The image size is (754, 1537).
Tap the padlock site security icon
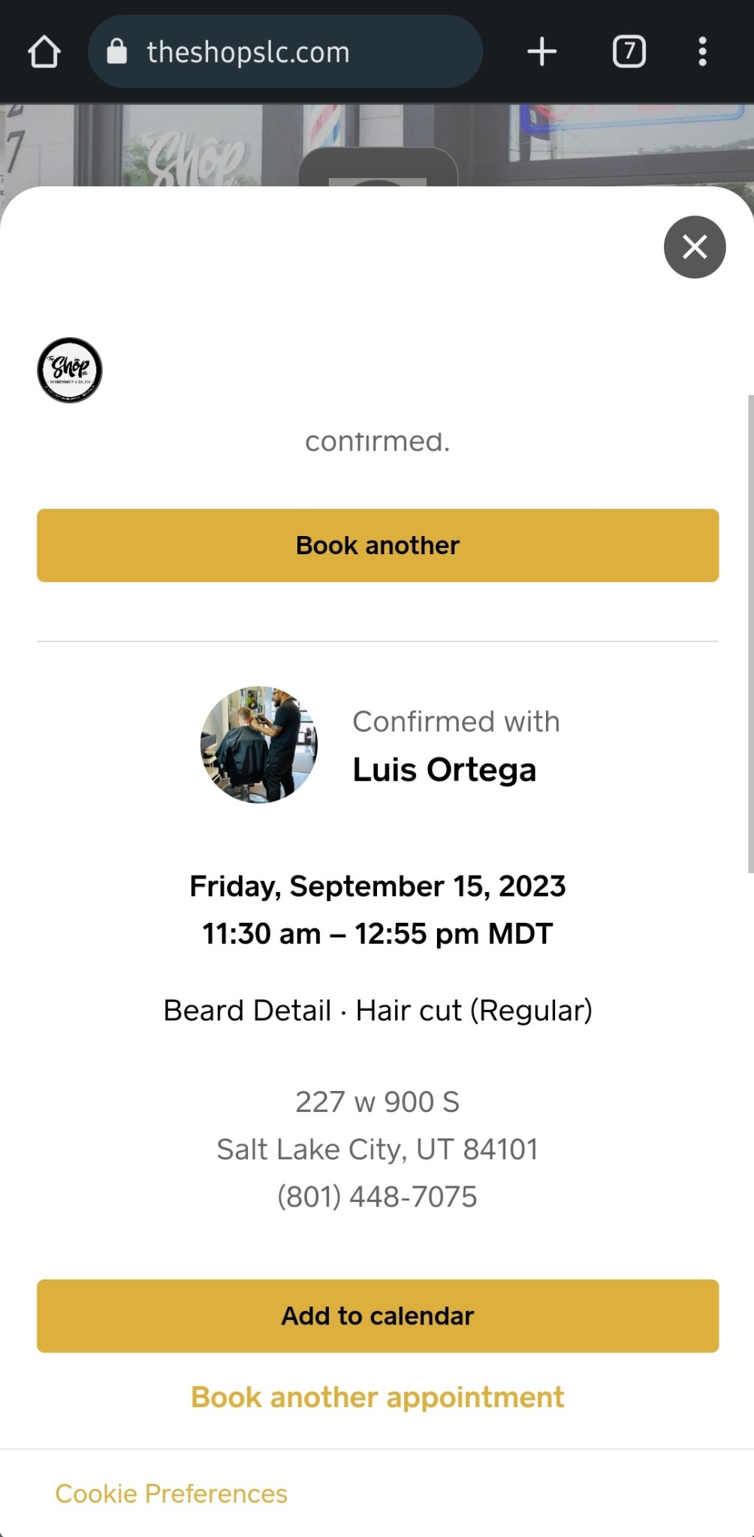point(117,53)
